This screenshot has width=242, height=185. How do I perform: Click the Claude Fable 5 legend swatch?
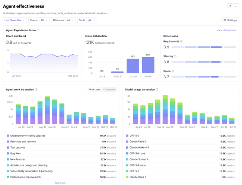pyautogui.click(x=127, y=142)
